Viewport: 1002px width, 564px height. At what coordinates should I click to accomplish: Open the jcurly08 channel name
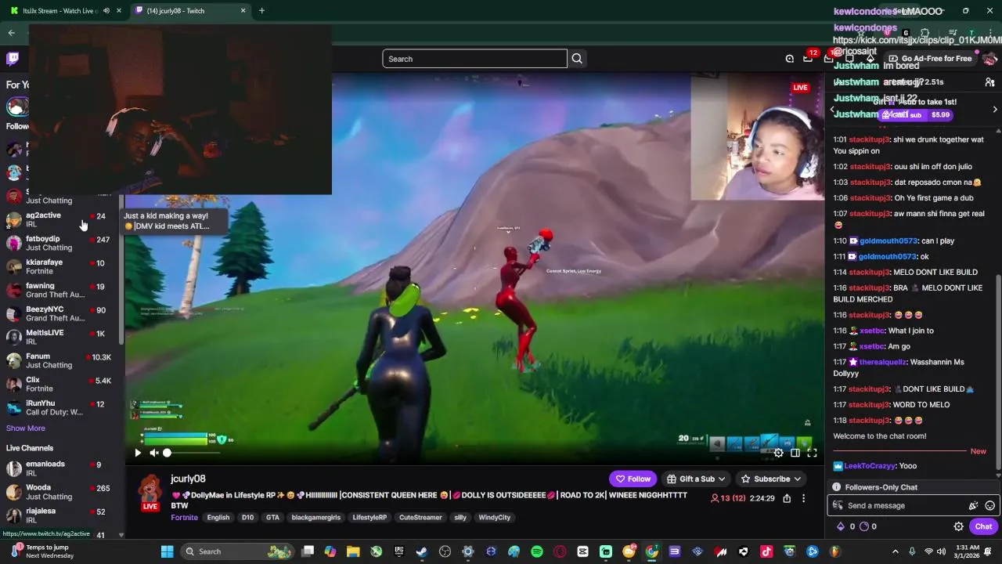click(x=188, y=479)
